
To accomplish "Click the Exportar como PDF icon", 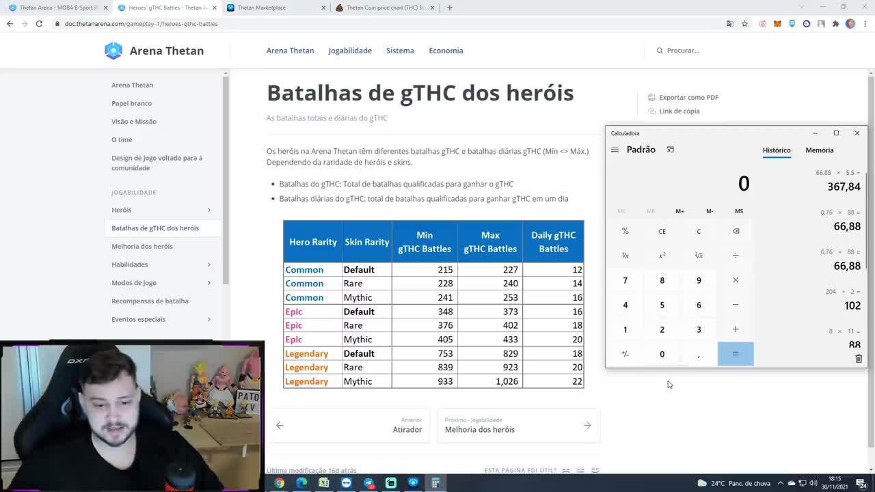I will (651, 98).
